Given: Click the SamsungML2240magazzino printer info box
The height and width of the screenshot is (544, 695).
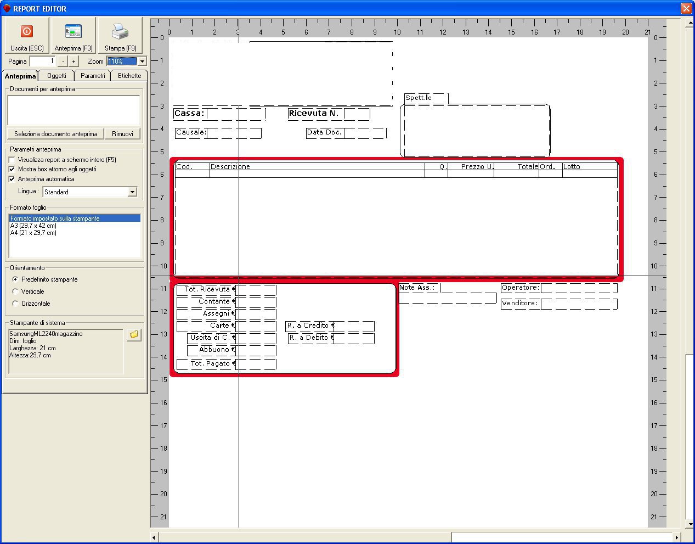Looking at the screenshot, I should 66,351.
